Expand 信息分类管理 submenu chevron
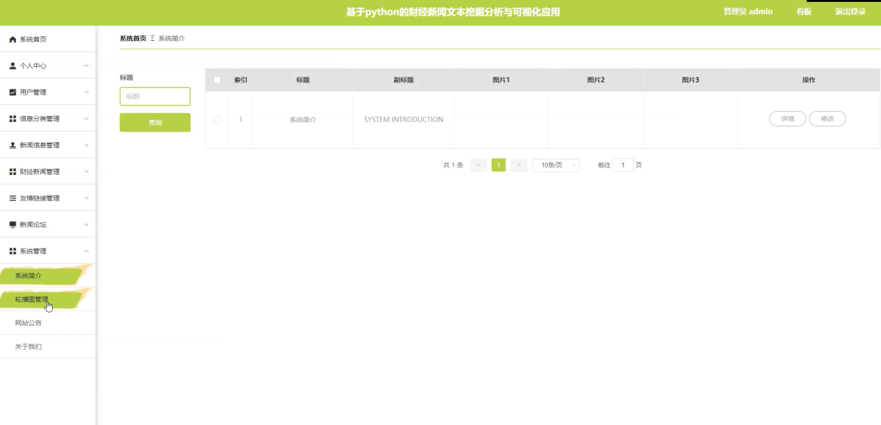This screenshot has height=425, width=881. click(87, 119)
